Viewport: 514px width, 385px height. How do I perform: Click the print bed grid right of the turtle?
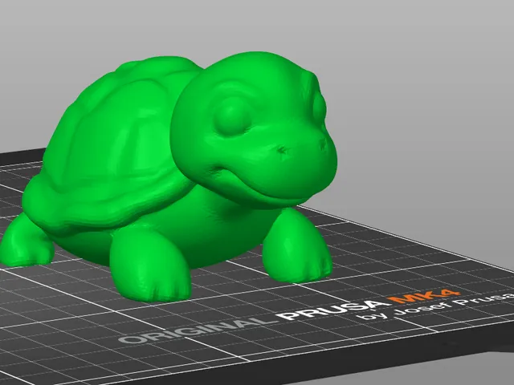coord(410,262)
